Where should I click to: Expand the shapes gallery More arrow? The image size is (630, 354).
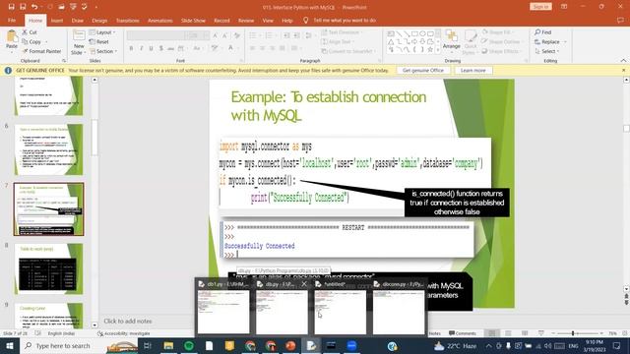[x=438, y=50]
